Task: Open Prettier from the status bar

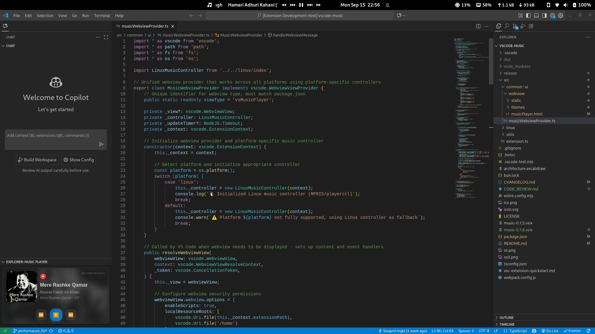Action: [x=573, y=331]
